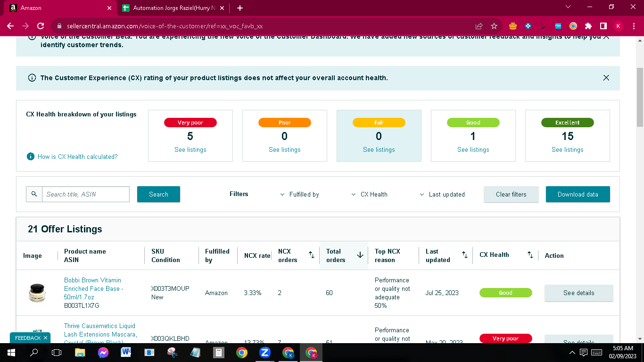Image resolution: width=644 pixels, height=362 pixels.
Task: Open Calculator from the taskbar
Action: tap(218, 352)
